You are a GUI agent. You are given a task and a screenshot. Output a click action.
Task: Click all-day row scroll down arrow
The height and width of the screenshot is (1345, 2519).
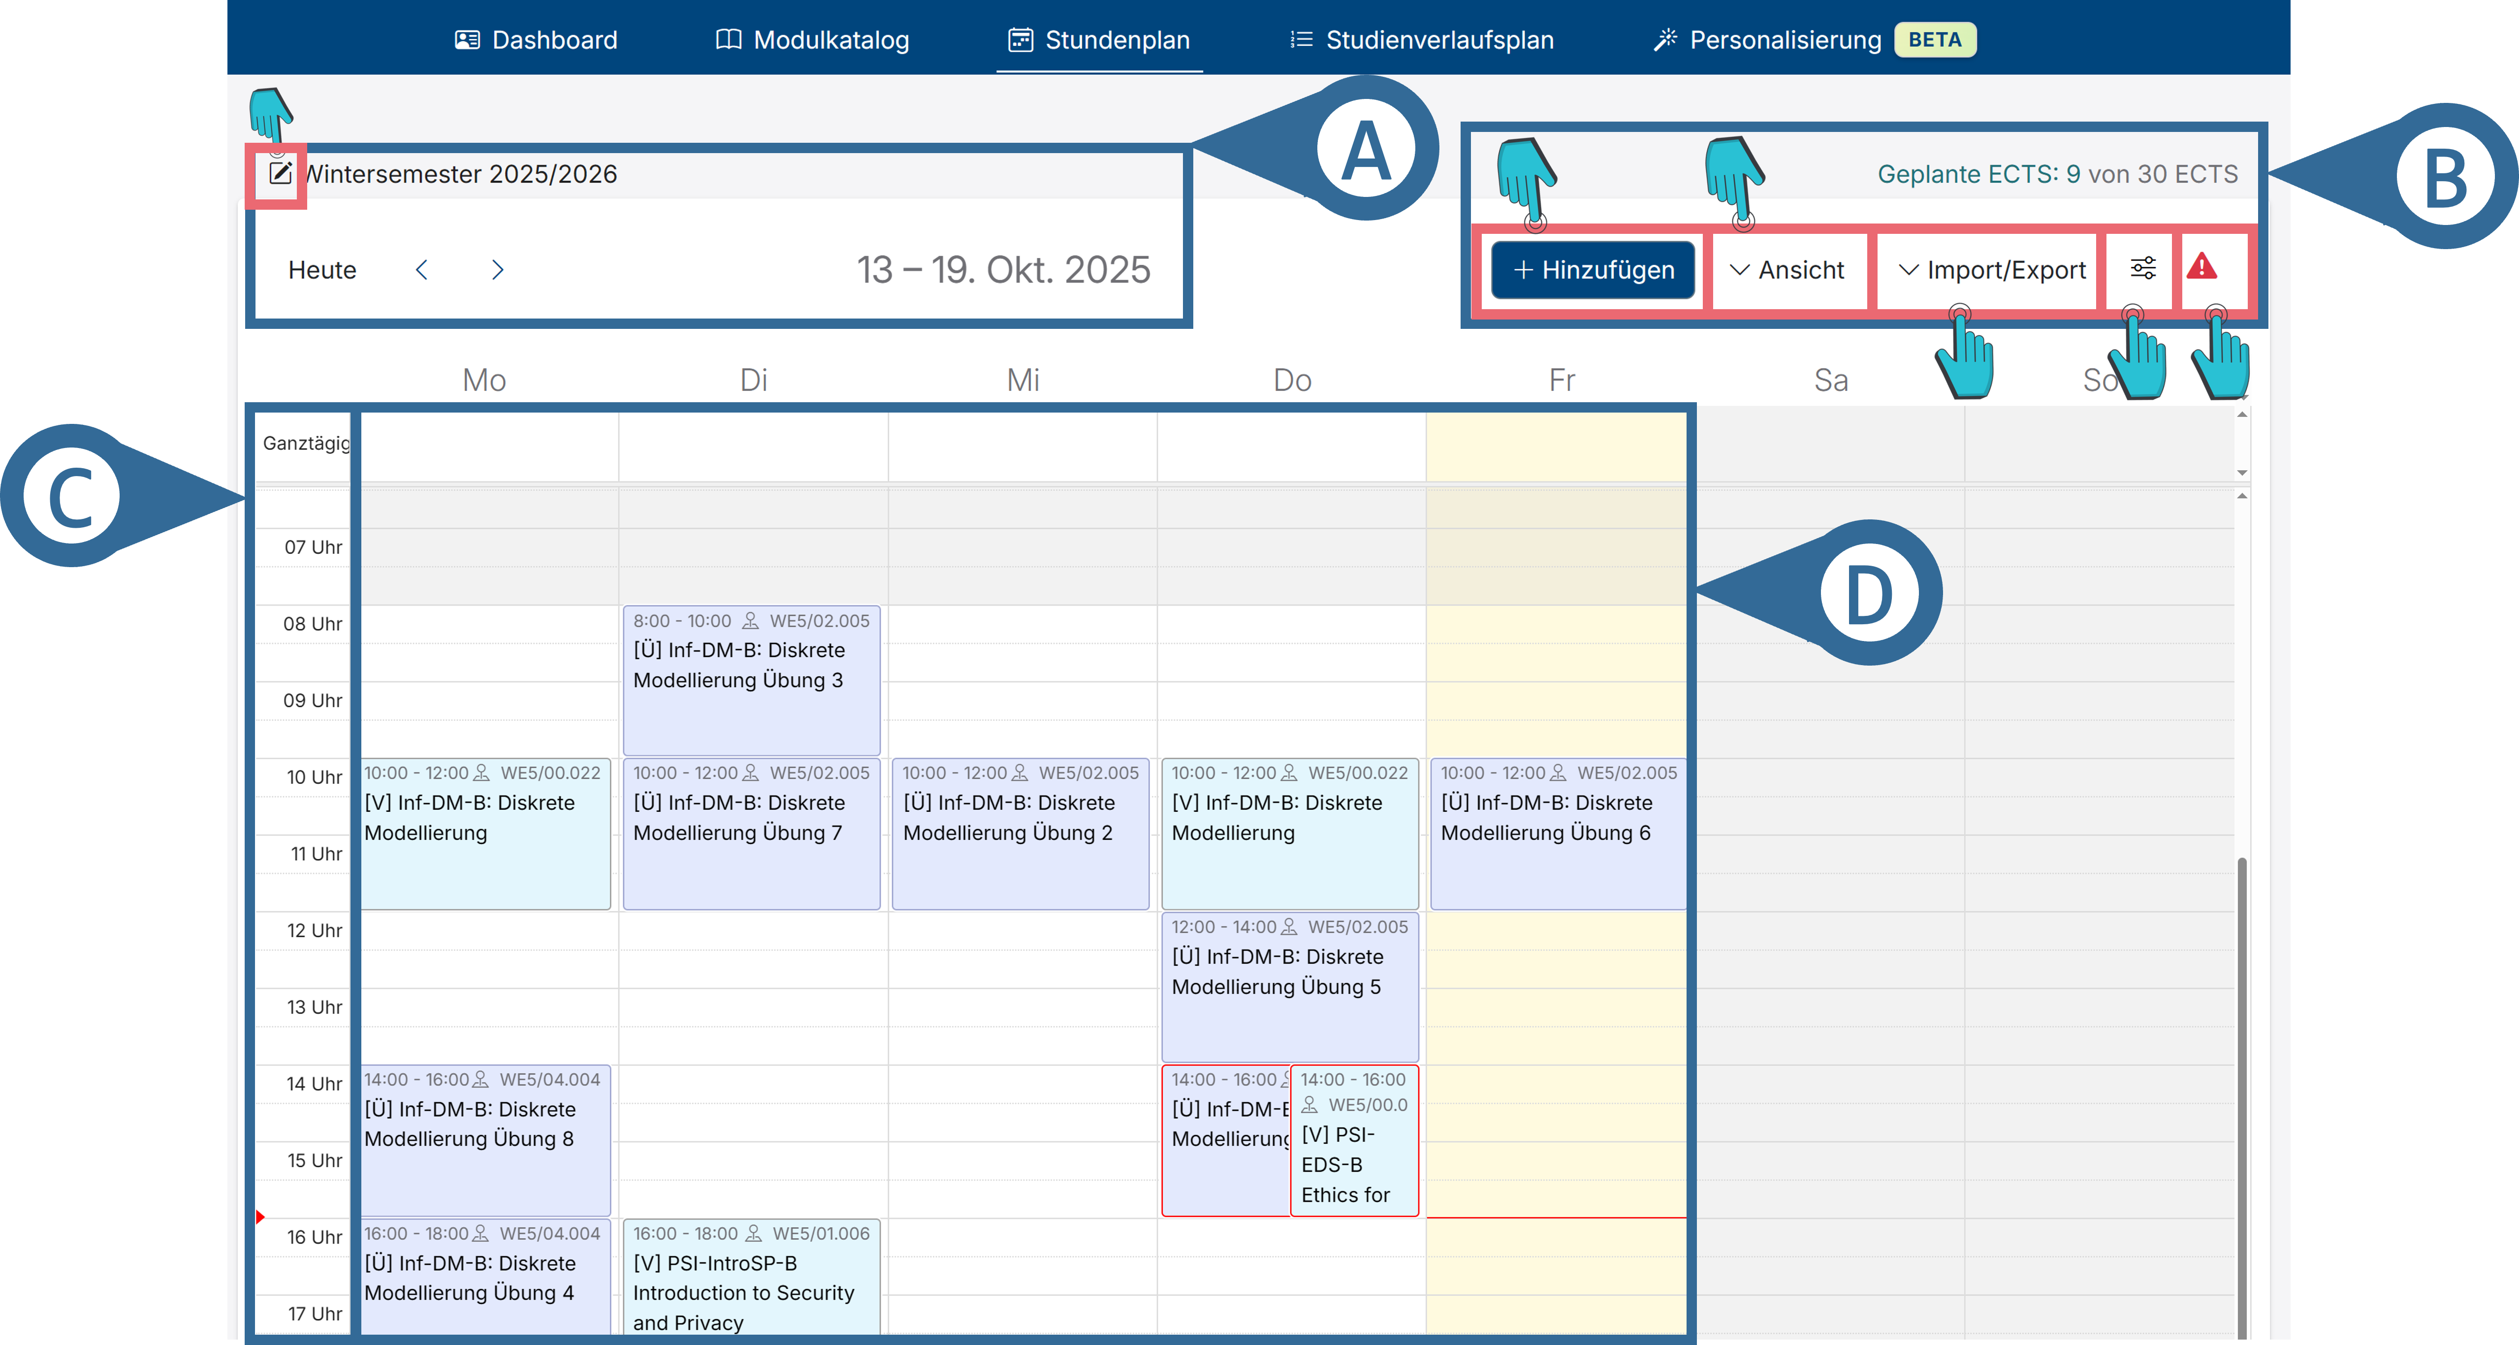pyautogui.click(x=2242, y=473)
